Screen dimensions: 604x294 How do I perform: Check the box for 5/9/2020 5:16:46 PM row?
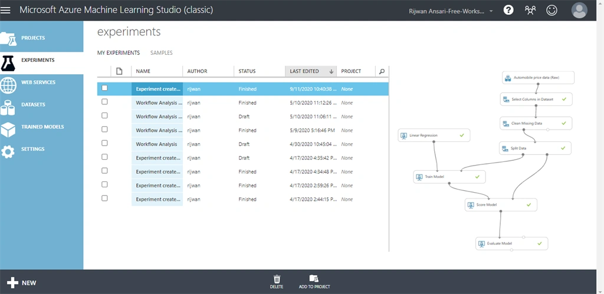(x=104, y=129)
